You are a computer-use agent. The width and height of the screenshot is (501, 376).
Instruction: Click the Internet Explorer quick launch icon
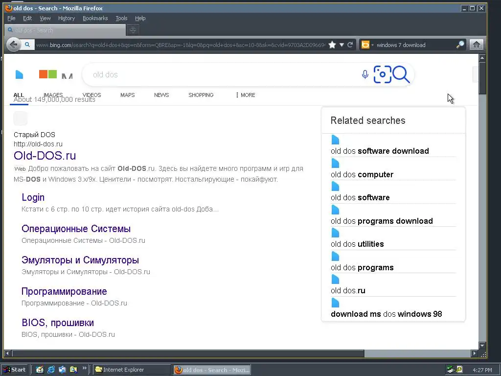tap(51, 370)
